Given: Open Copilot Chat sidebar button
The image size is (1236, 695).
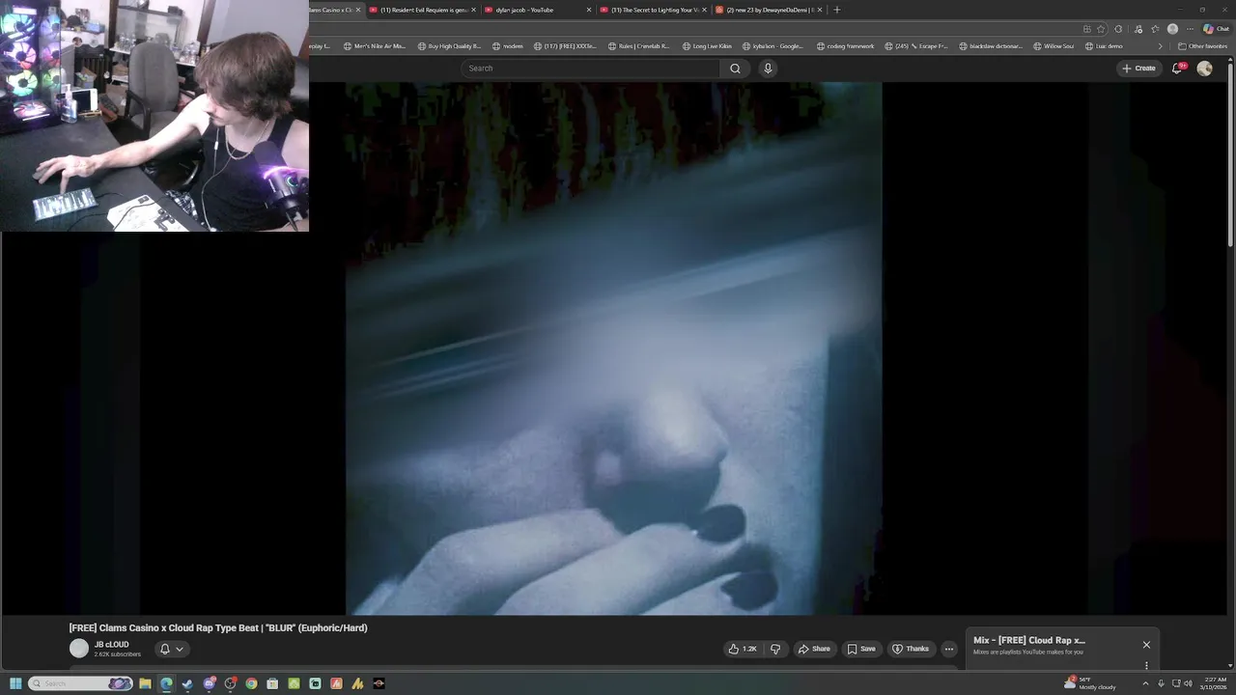Looking at the screenshot, I should [x=1216, y=29].
